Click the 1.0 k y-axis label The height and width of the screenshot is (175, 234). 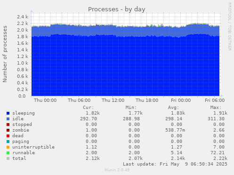coord(23,63)
